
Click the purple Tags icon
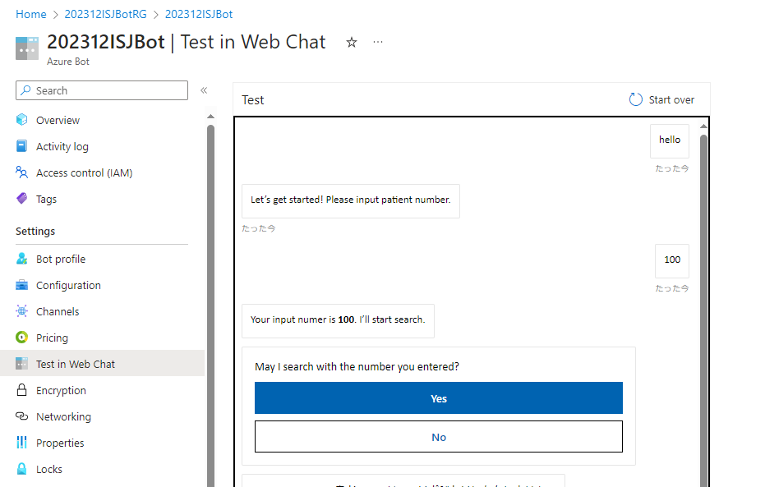[22, 199]
